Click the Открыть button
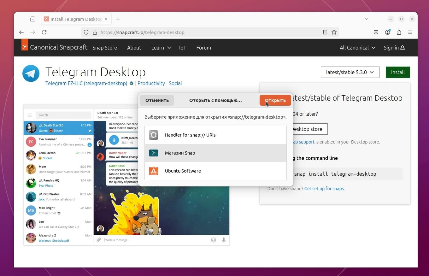The width and height of the screenshot is (429, 276). coord(275,100)
